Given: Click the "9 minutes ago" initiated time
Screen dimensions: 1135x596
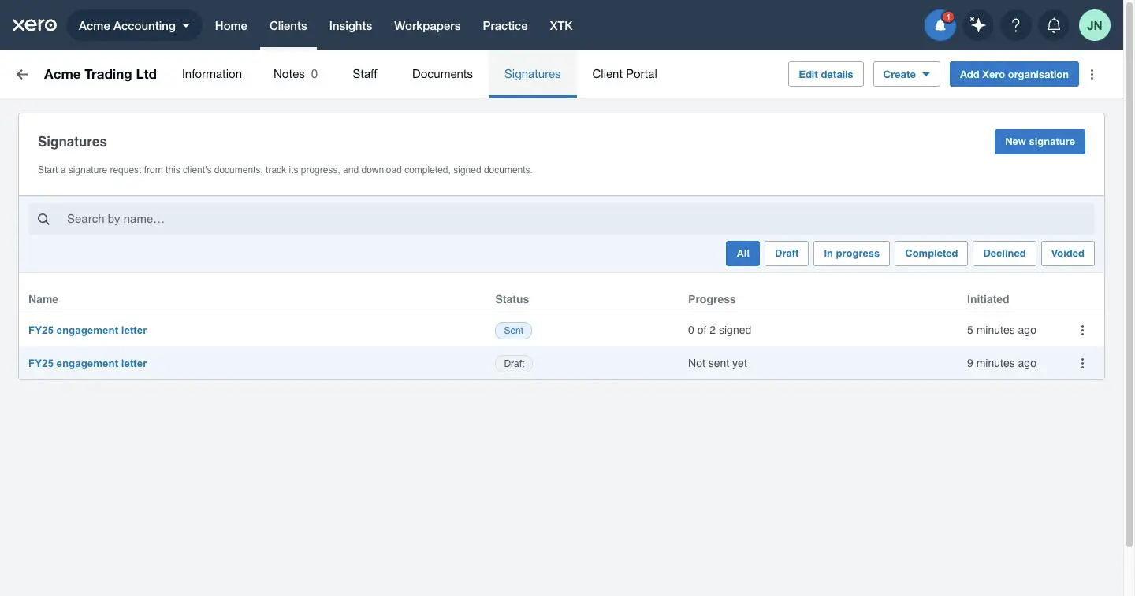Looking at the screenshot, I should coord(1002,363).
